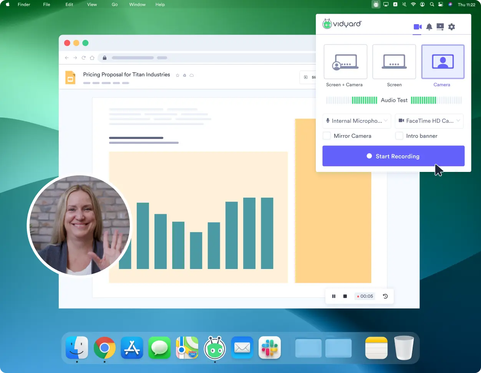
Task: Restart the recording with the restart icon
Action: (385, 296)
